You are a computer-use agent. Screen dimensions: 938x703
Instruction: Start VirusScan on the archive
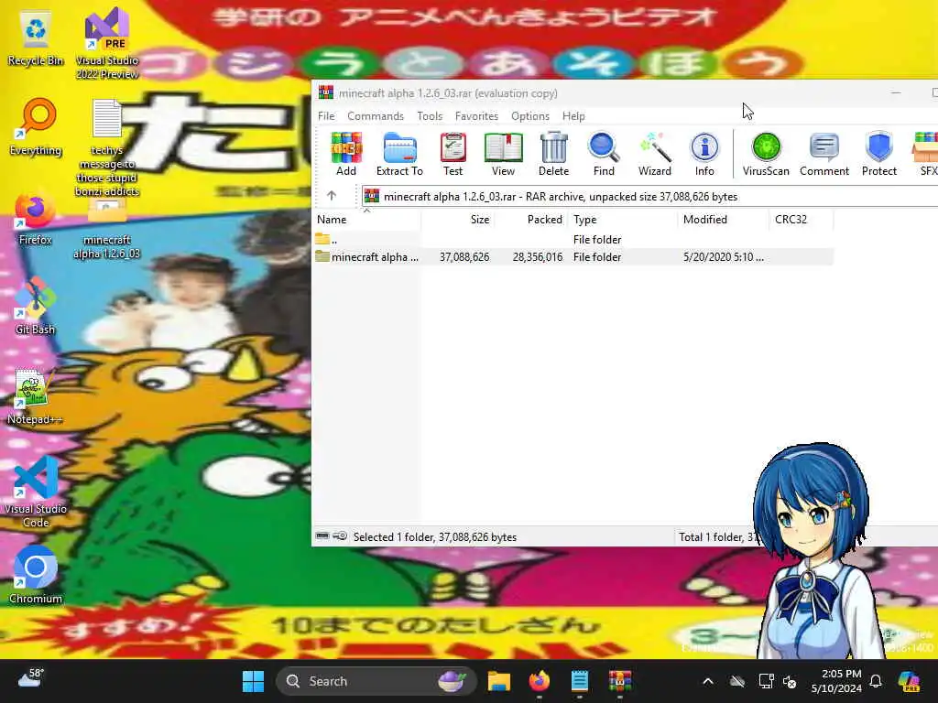point(766,154)
